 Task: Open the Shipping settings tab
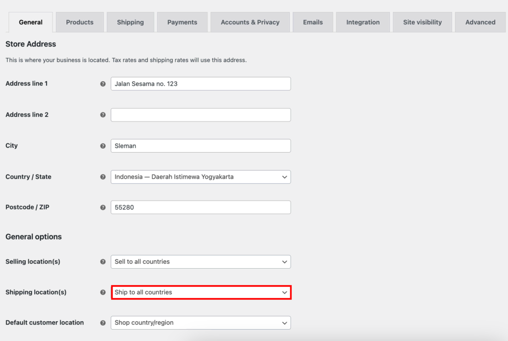(x=130, y=22)
